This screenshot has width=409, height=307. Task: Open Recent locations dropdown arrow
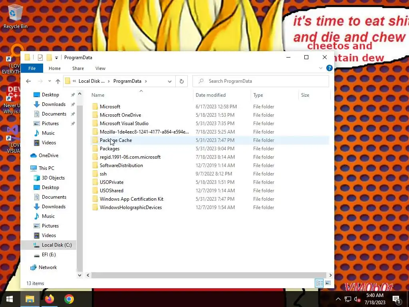[50, 81]
